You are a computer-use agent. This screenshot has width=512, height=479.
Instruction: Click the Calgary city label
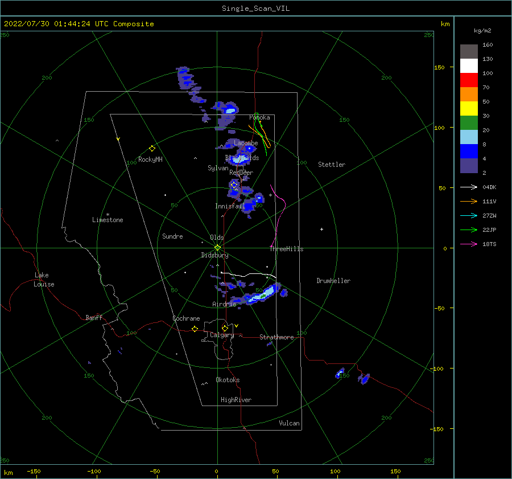click(x=222, y=335)
